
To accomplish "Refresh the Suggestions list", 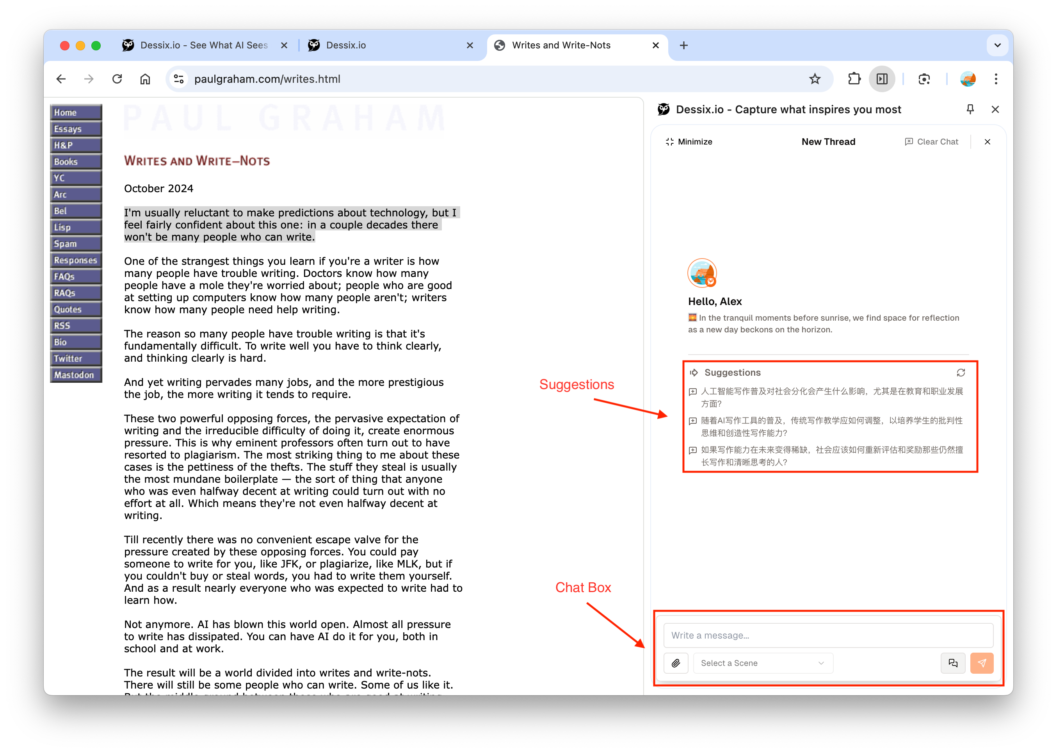I will [961, 373].
